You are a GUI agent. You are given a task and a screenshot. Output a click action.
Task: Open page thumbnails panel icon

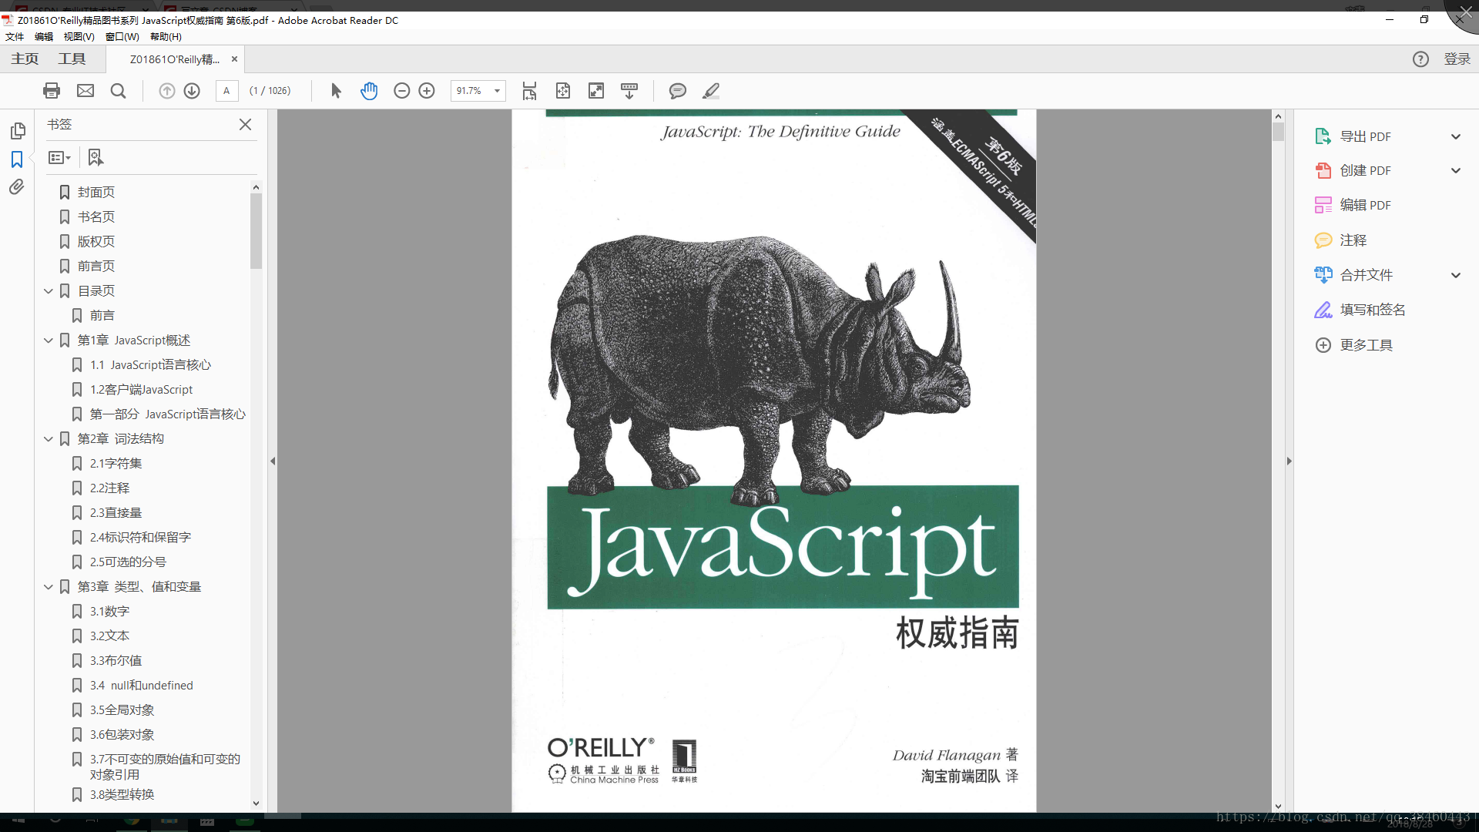pos(18,131)
